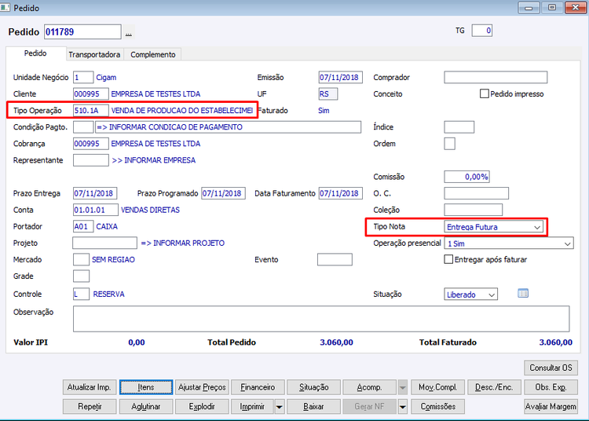Select the Pedido tab
589x421 pixels.
click(x=35, y=53)
